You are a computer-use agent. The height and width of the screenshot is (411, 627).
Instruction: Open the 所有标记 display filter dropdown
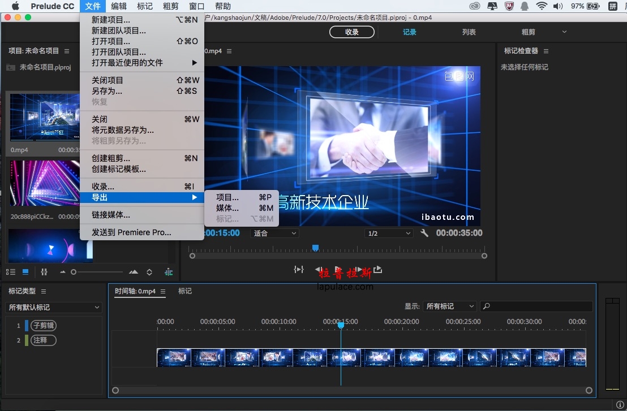[450, 306]
